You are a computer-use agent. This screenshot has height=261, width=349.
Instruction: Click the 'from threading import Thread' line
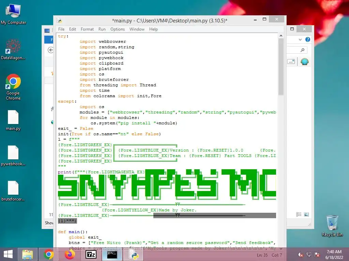coord(118,85)
